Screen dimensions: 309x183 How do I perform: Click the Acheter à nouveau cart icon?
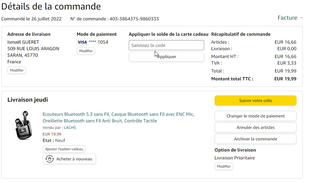click(49, 159)
